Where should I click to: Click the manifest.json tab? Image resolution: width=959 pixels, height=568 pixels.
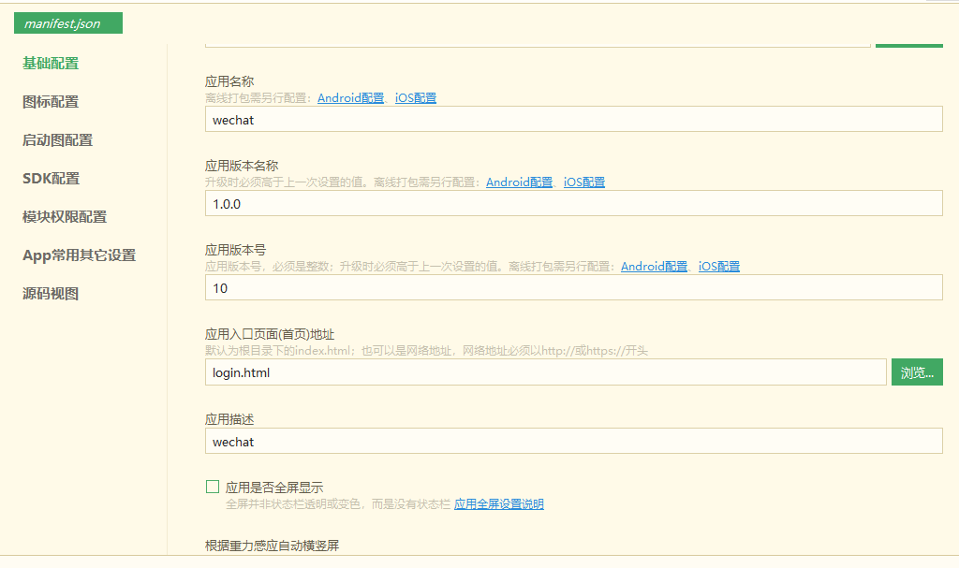point(67,22)
